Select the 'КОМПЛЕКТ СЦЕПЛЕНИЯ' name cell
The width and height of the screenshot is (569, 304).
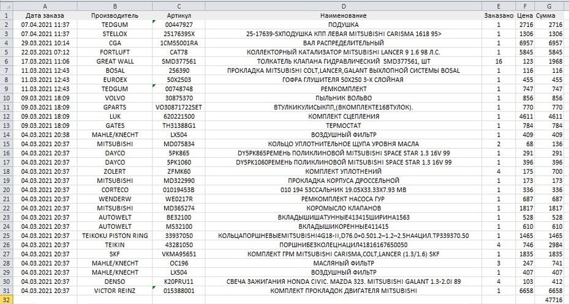(344, 117)
